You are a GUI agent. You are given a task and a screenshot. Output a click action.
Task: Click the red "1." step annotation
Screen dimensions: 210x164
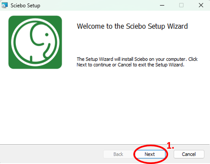170,146
